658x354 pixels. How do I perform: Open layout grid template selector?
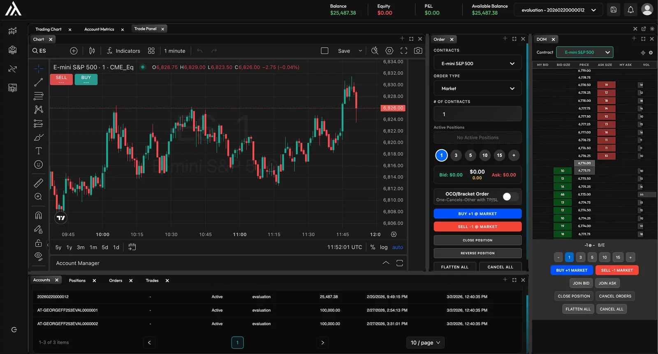151,51
